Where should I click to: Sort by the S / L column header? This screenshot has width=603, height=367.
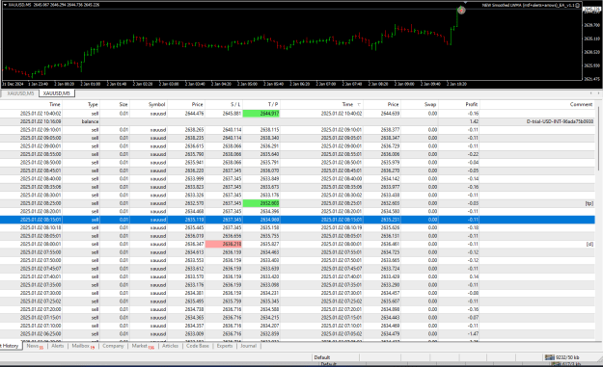pyautogui.click(x=235, y=104)
